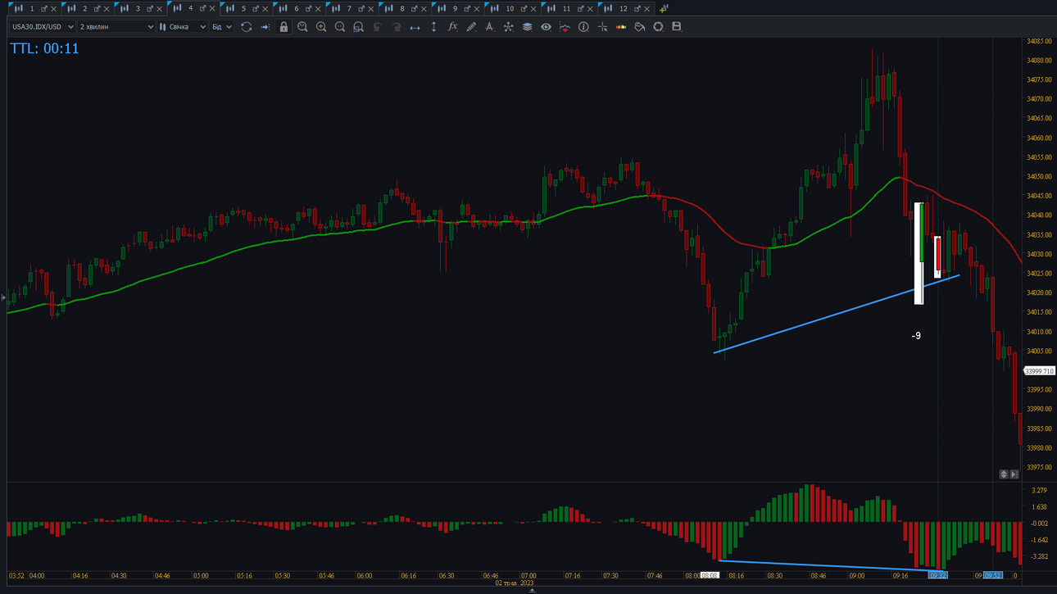The height and width of the screenshot is (594, 1057).
Task: Open the 2 хвилин timeframe dropdown
Action: (116, 27)
